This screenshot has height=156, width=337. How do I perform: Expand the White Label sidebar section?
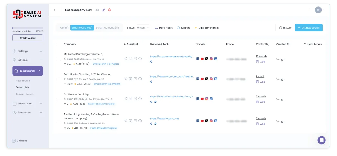(x=28, y=104)
